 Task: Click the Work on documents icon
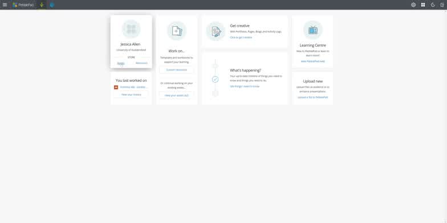177,31
